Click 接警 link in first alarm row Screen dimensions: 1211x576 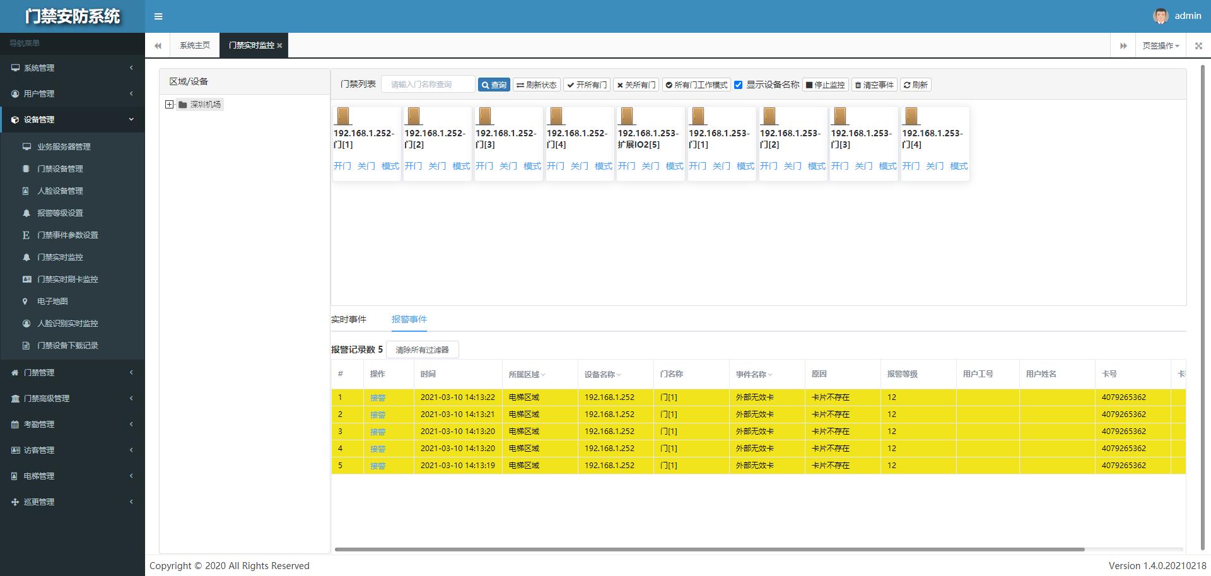point(377,397)
